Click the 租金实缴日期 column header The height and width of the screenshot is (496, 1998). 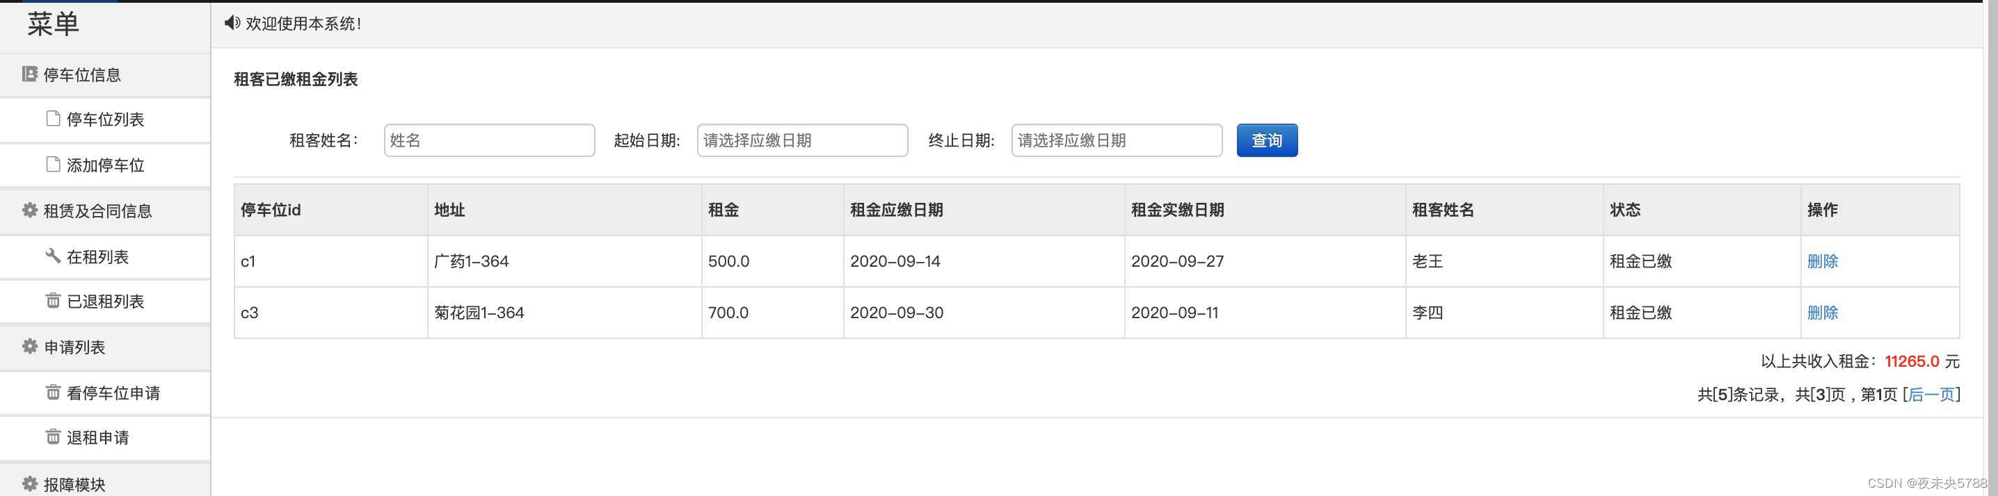[x=1264, y=210]
